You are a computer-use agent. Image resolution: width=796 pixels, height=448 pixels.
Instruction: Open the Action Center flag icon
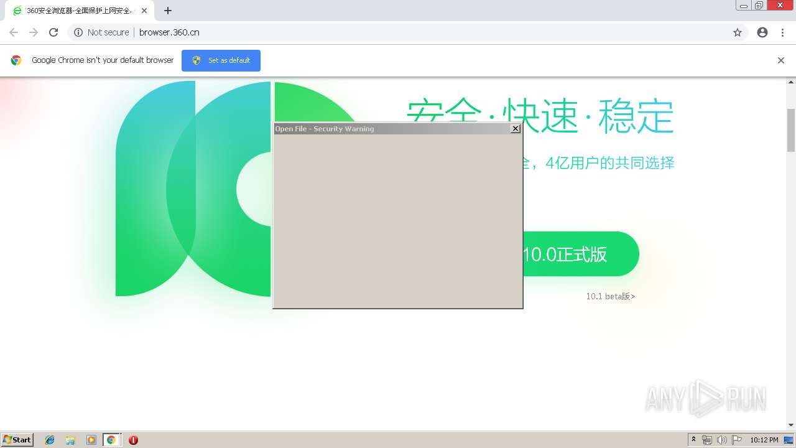737,440
